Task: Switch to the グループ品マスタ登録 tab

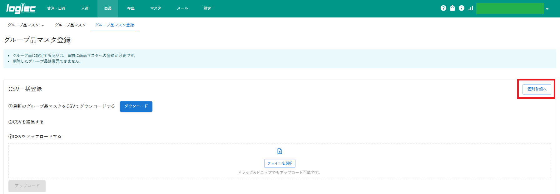Action: pyautogui.click(x=114, y=25)
